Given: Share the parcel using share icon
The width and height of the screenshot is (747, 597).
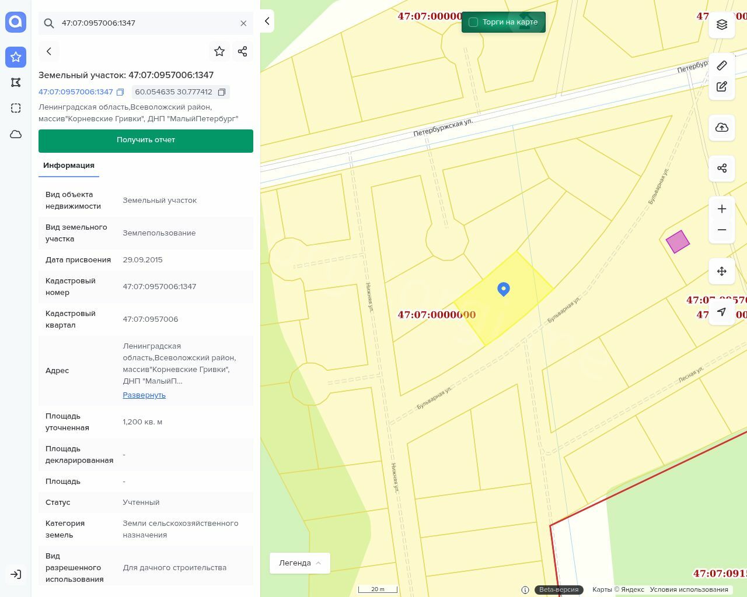Looking at the screenshot, I should pos(243,51).
